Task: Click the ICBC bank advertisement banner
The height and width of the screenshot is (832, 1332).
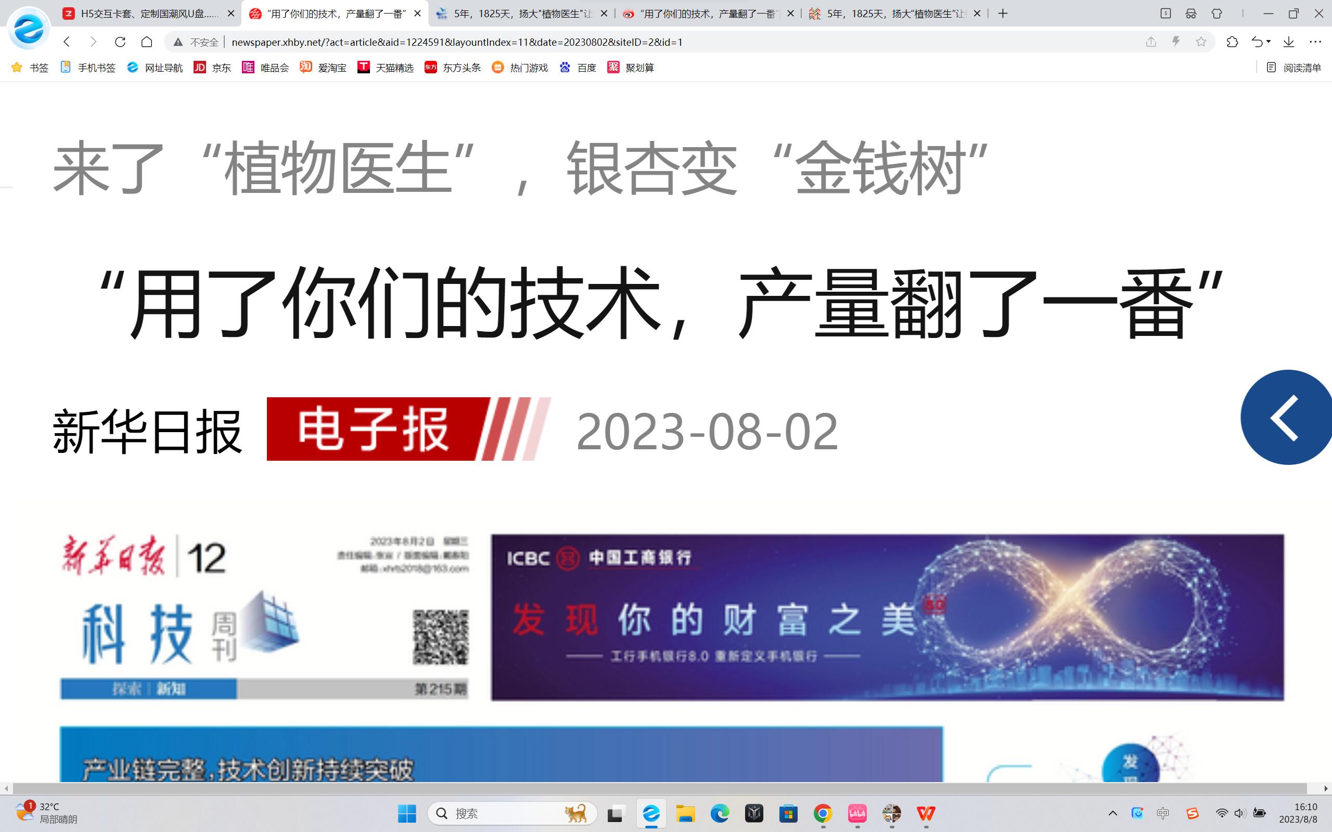Action: click(887, 617)
